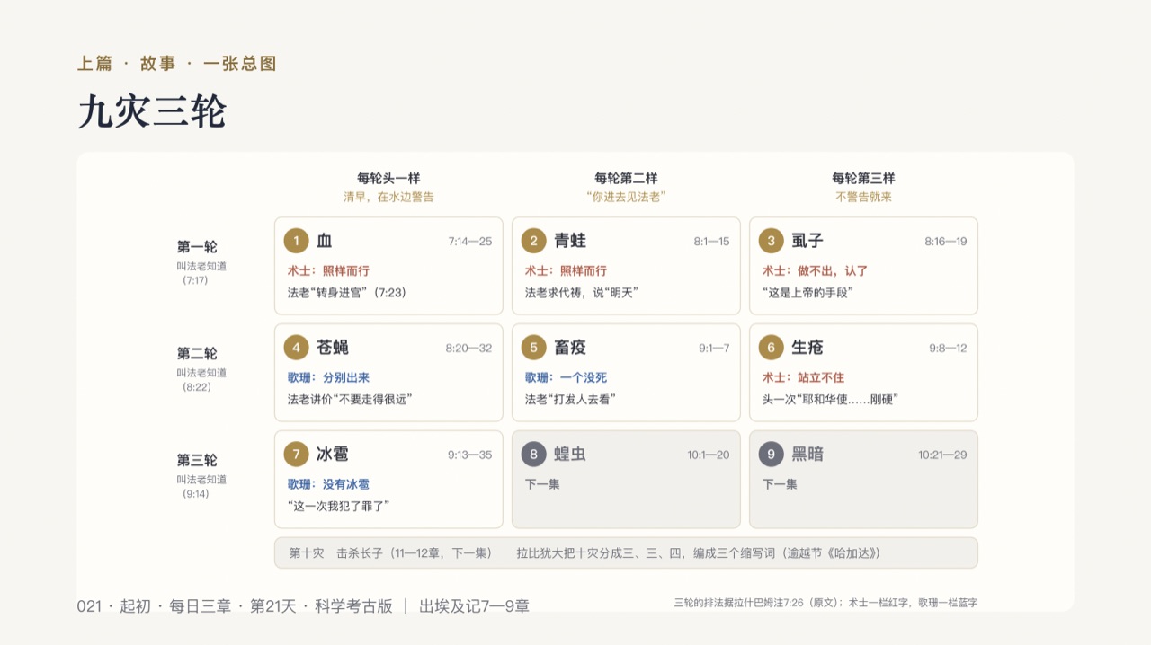Click the line 法老讲价“不要走得很远”
The width and height of the screenshot is (1151, 645).
pos(350,400)
